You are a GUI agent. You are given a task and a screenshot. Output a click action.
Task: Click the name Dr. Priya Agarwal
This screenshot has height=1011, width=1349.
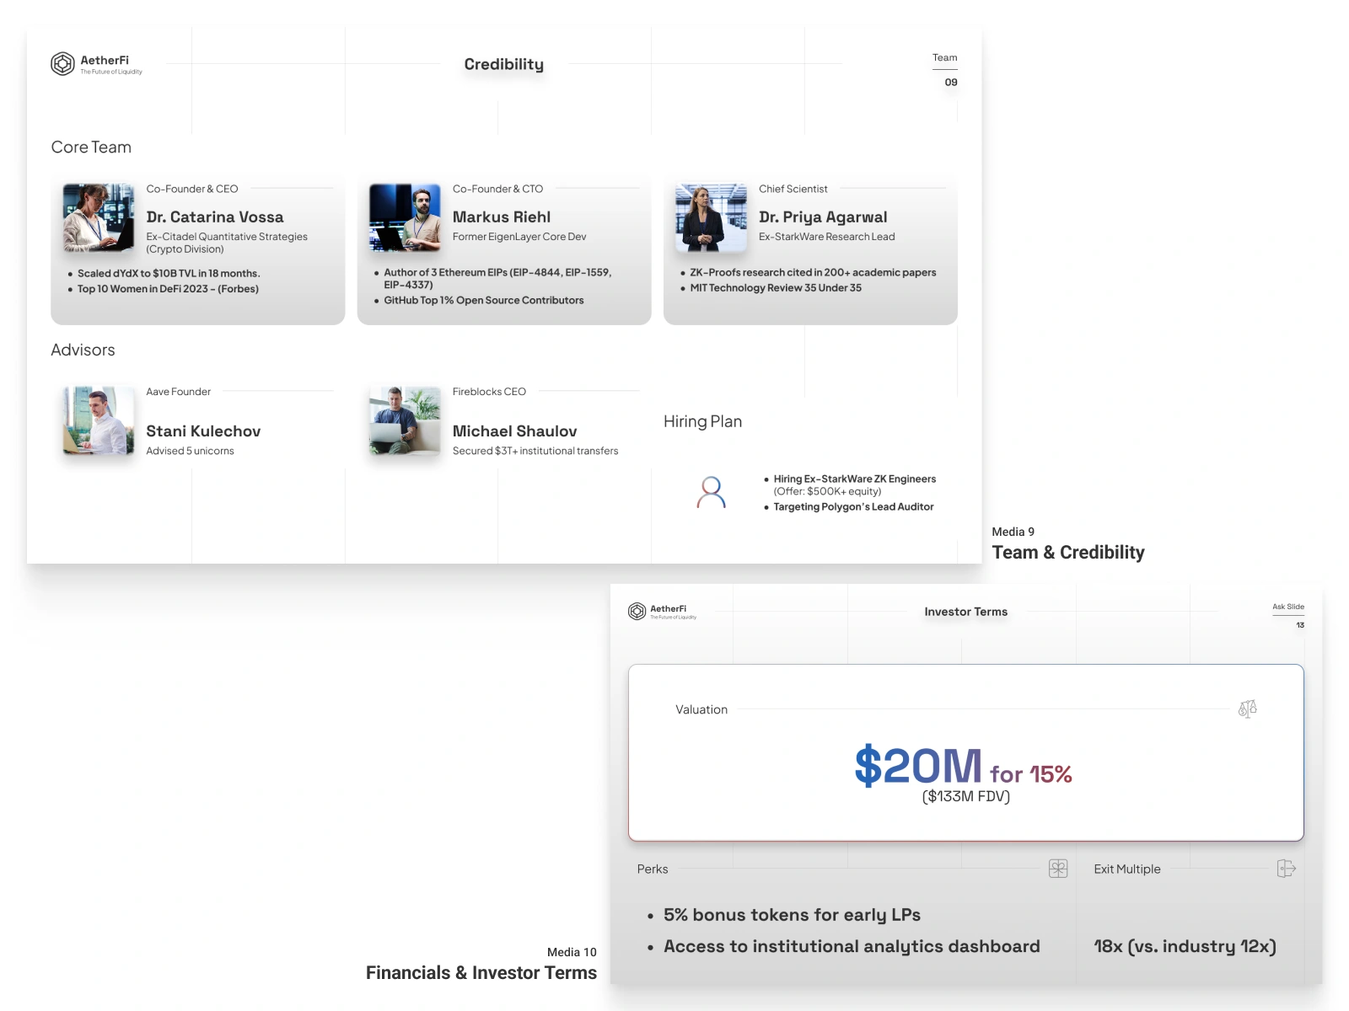coord(823,217)
